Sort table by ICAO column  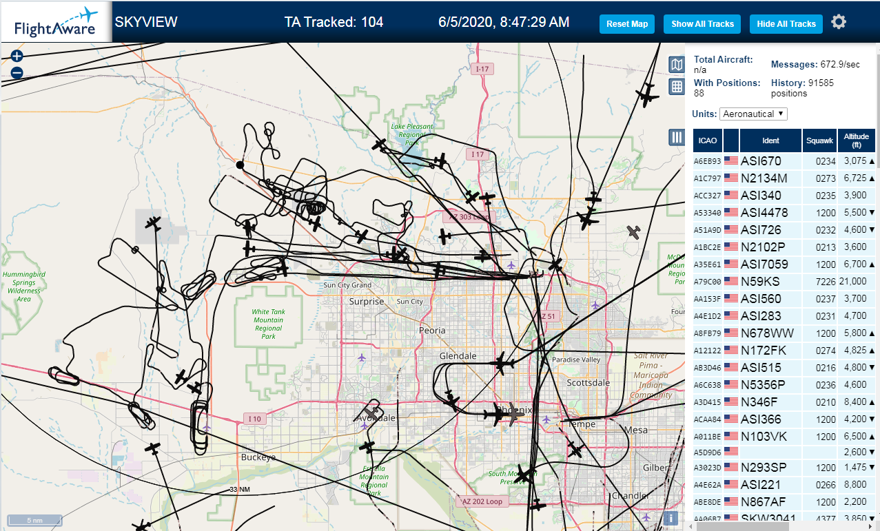pyautogui.click(x=708, y=140)
